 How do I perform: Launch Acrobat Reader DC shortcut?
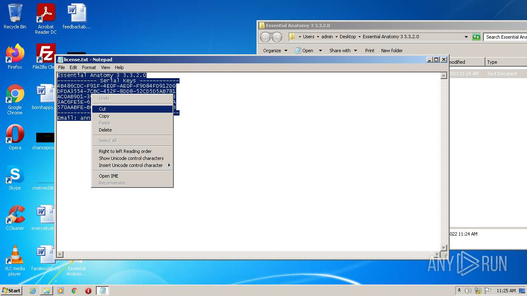(x=46, y=18)
